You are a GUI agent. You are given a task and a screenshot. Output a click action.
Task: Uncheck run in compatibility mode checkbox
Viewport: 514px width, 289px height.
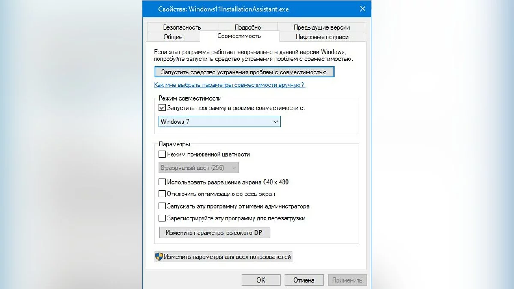tap(162, 108)
